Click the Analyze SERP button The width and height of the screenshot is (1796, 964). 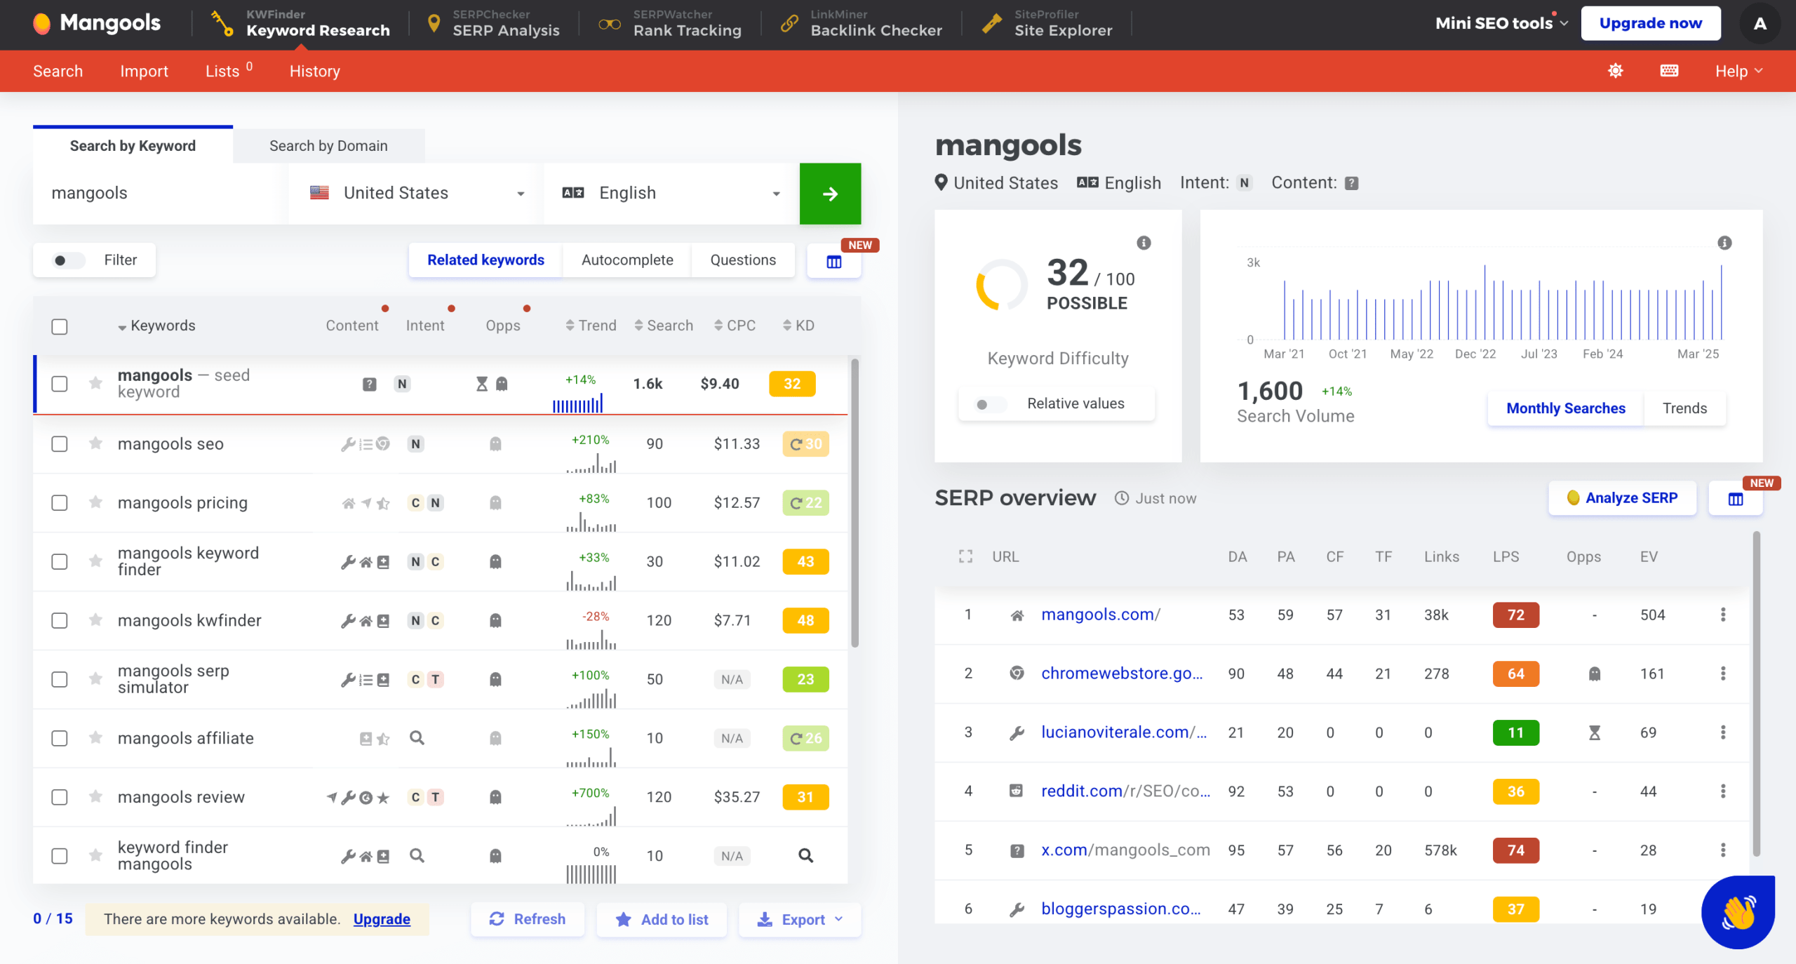[x=1621, y=498]
